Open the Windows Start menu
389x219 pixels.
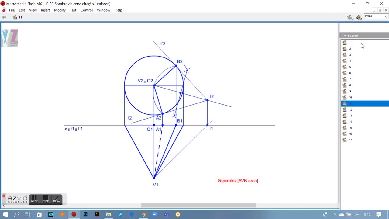pyautogui.click(x=5, y=214)
